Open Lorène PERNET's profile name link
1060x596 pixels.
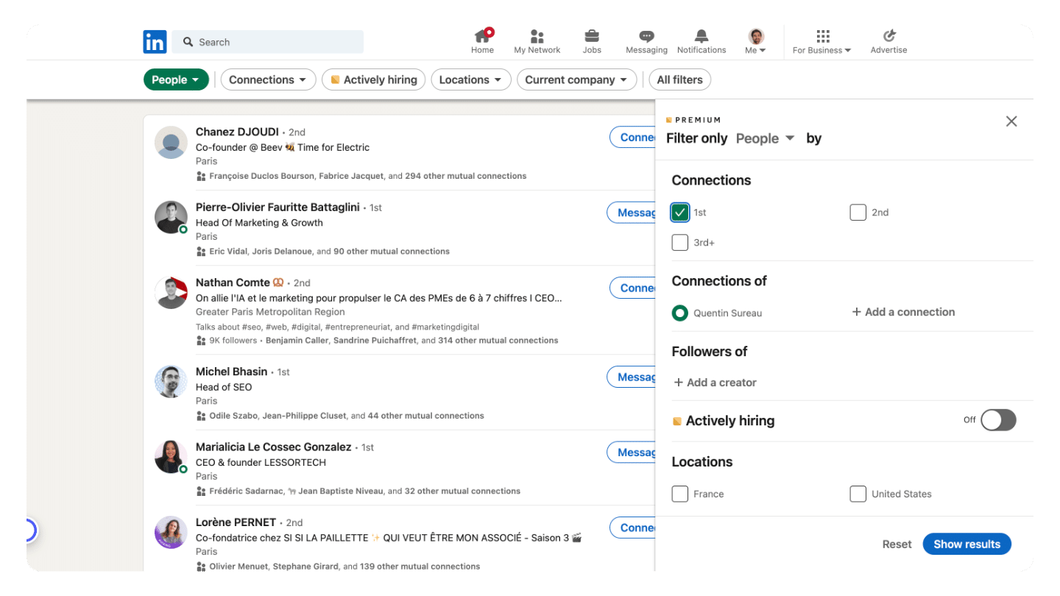[236, 522]
